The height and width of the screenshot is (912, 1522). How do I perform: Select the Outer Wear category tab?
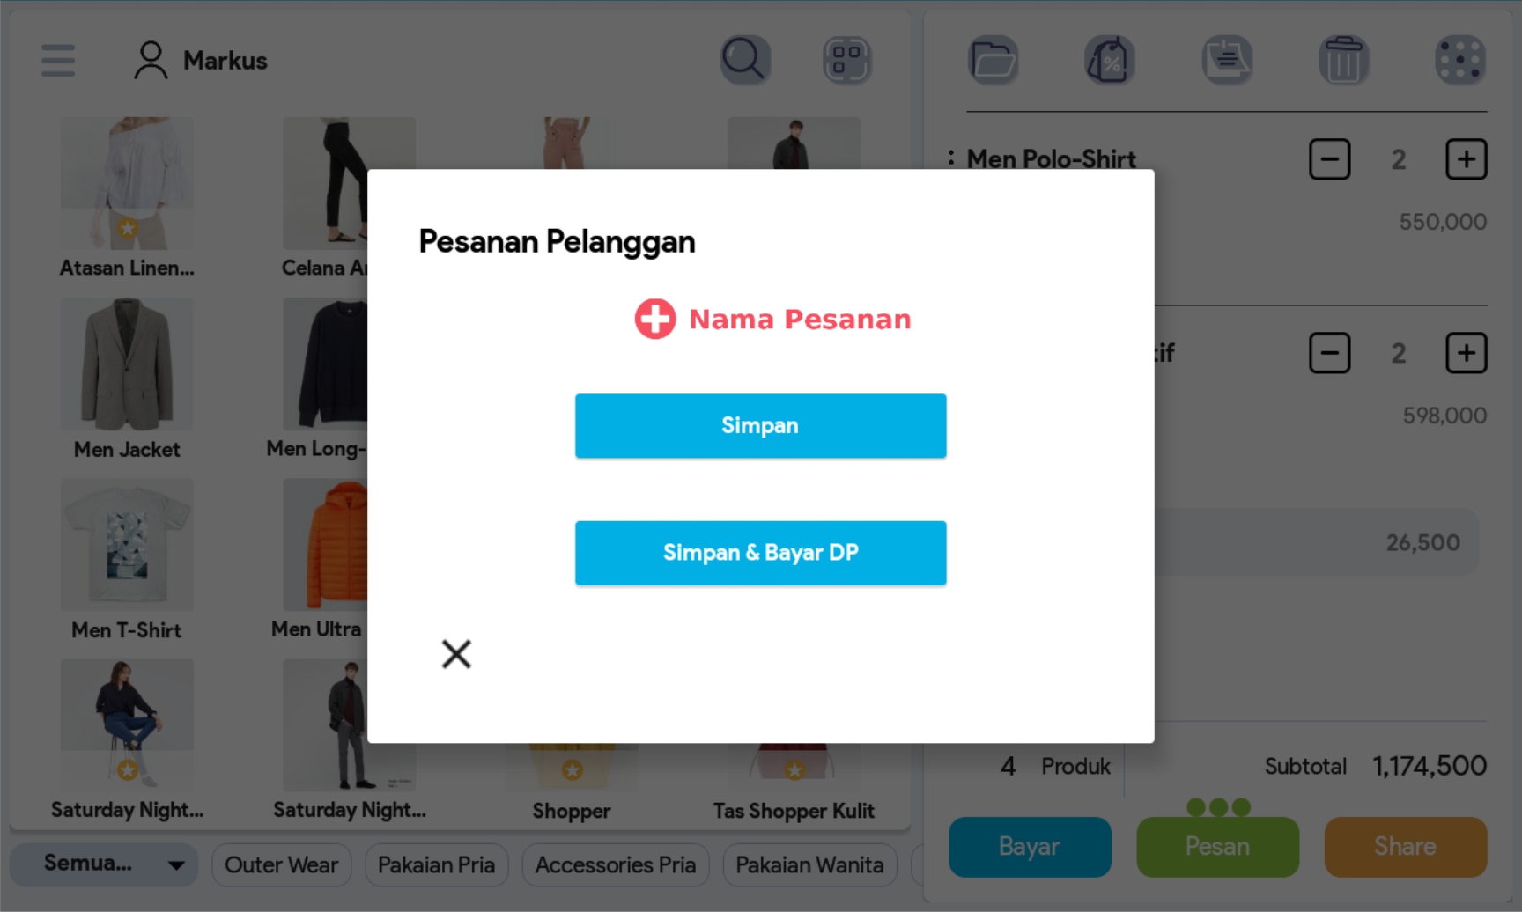click(281, 864)
